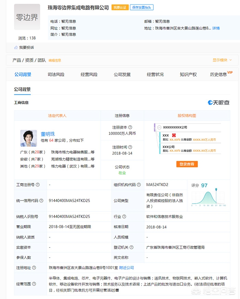Click 格力电器（武汉）有限...等 company entry
This screenshot has width=240, height=299.
click(x=73, y=166)
